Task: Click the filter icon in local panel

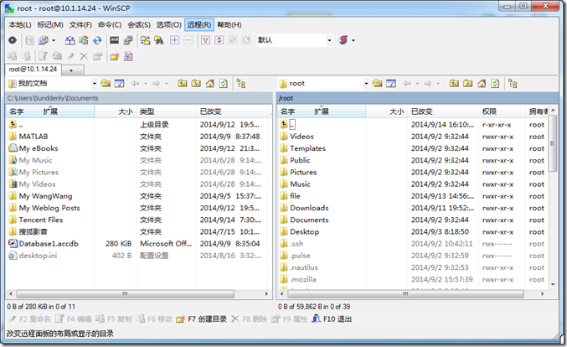Action: coord(119,84)
